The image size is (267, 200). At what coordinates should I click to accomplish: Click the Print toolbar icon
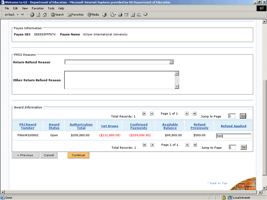[x=120, y=15]
